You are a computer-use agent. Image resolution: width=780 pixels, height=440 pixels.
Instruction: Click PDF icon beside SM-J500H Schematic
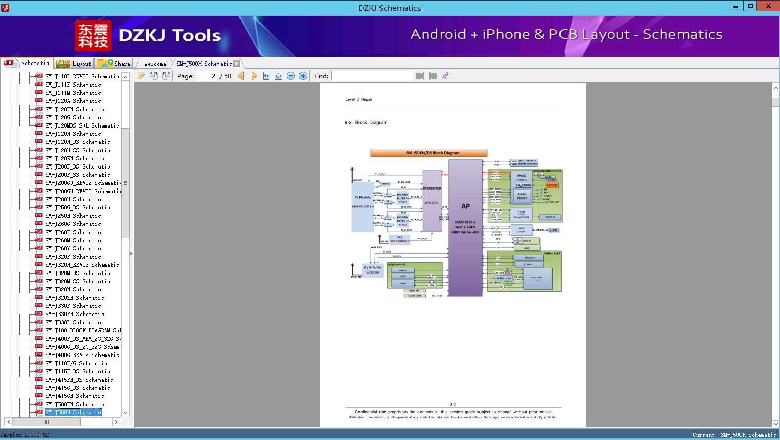tap(38, 412)
